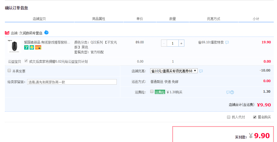Click the green shield guarantee badge
Screen dimensions: 277x142
tap(32, 47)
